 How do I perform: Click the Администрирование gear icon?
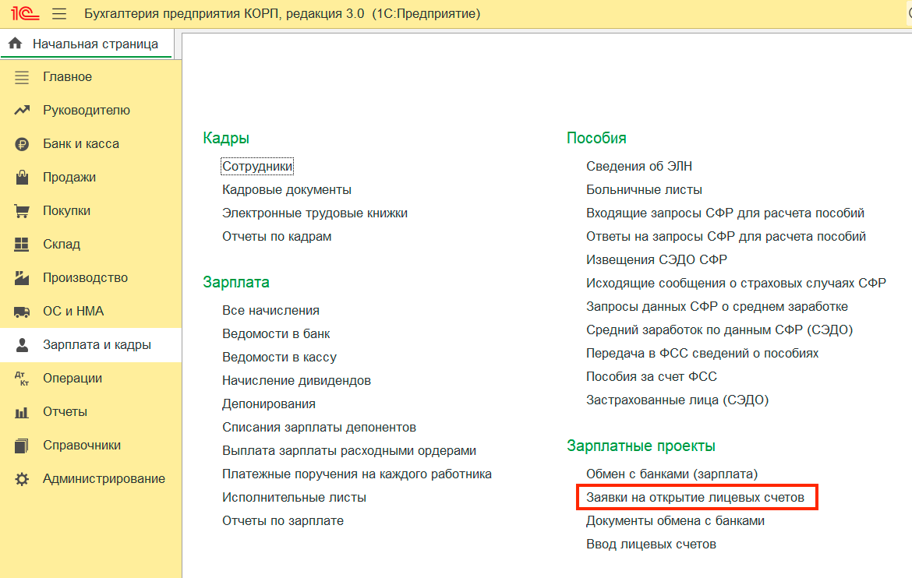tap(22, 479)
